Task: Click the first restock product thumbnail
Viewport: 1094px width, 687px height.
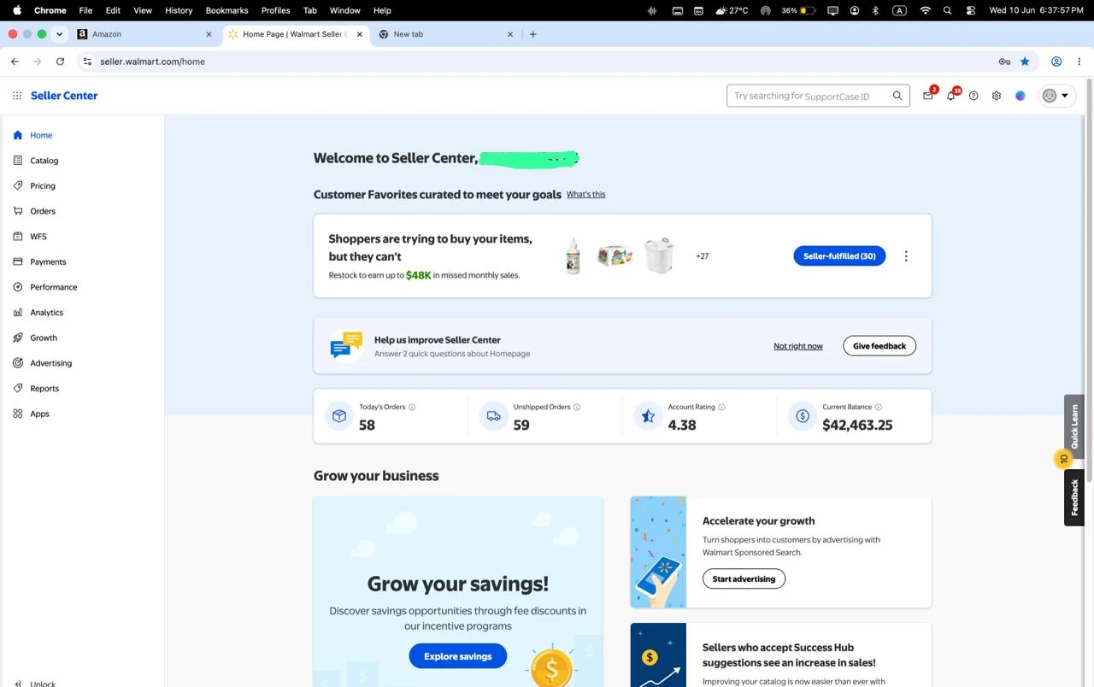Action: 573,256
